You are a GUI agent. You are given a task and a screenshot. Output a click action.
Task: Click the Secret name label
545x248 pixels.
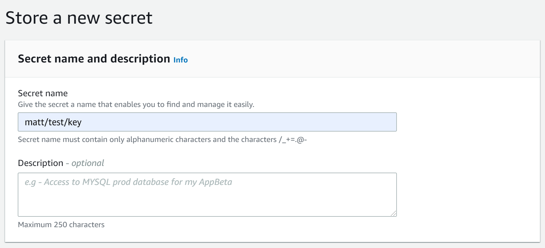(x=43, y=93)
